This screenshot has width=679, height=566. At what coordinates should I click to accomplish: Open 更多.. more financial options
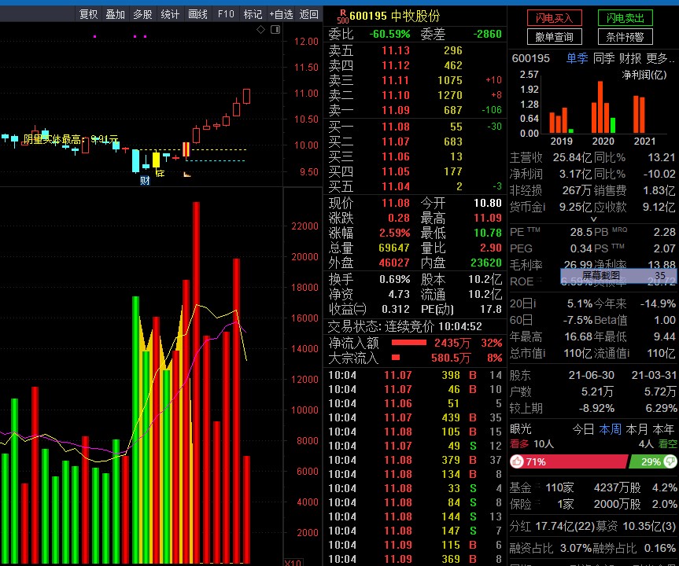[660, 58]
